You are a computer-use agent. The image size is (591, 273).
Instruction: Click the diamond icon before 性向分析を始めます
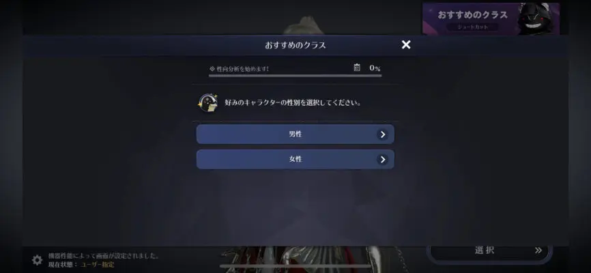click(x=212, y=69)
